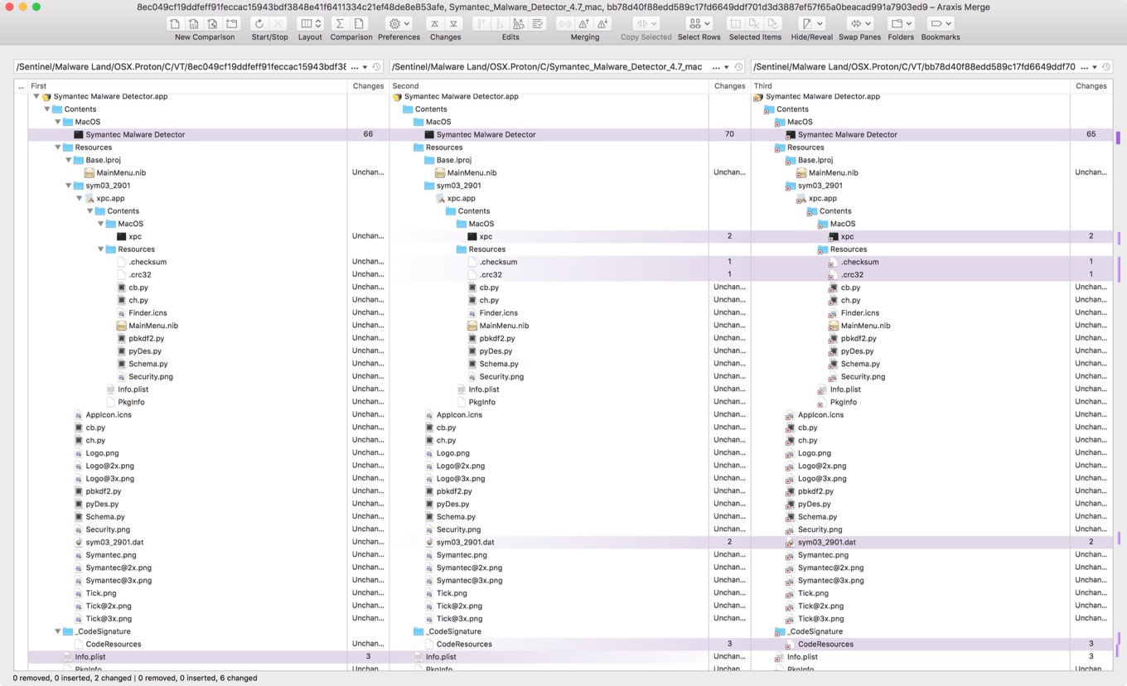1127x686 pixels.
Task: Click the recompare (Start) circular arrow icon
Action: pyautogui.click(x=259, y=24)
